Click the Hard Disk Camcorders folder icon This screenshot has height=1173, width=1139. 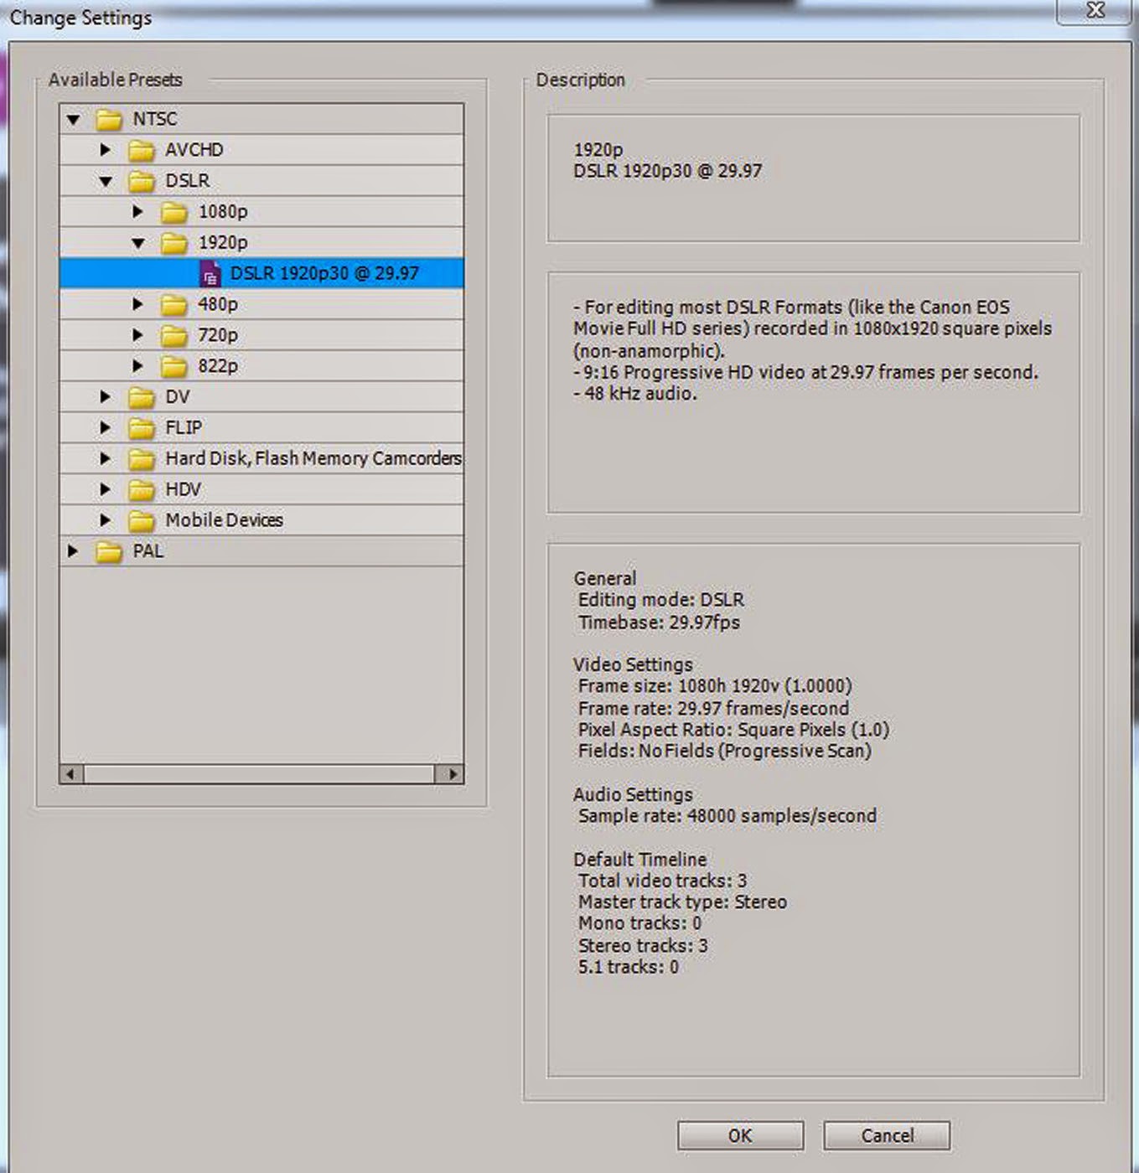[x=142, y=459]
